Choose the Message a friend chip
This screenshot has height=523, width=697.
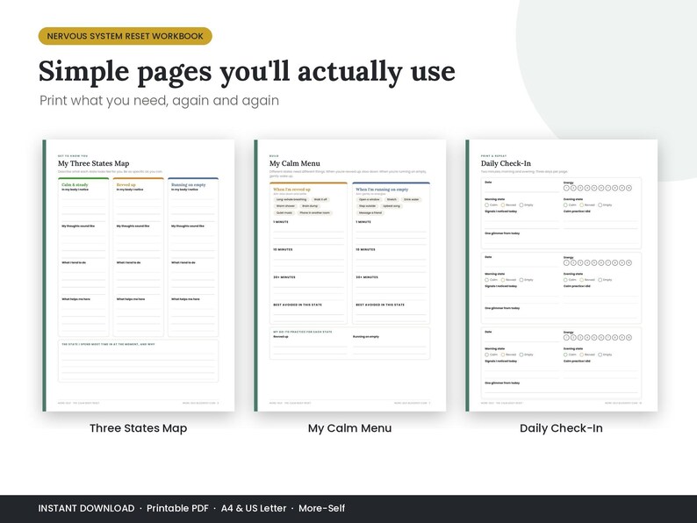point(370,213)
